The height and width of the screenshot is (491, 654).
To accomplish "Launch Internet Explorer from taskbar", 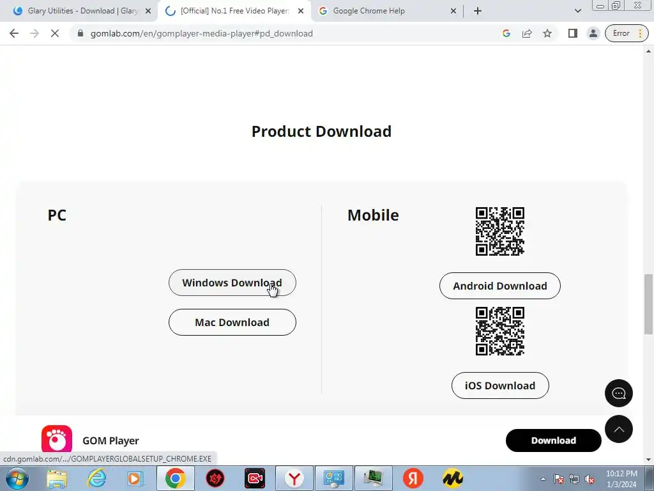I will tap(96, 478).
